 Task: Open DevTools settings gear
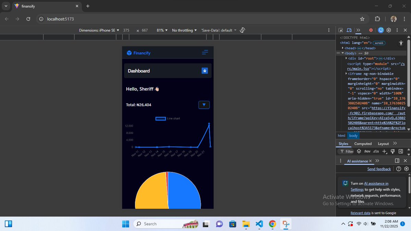[x=389, y=30]
